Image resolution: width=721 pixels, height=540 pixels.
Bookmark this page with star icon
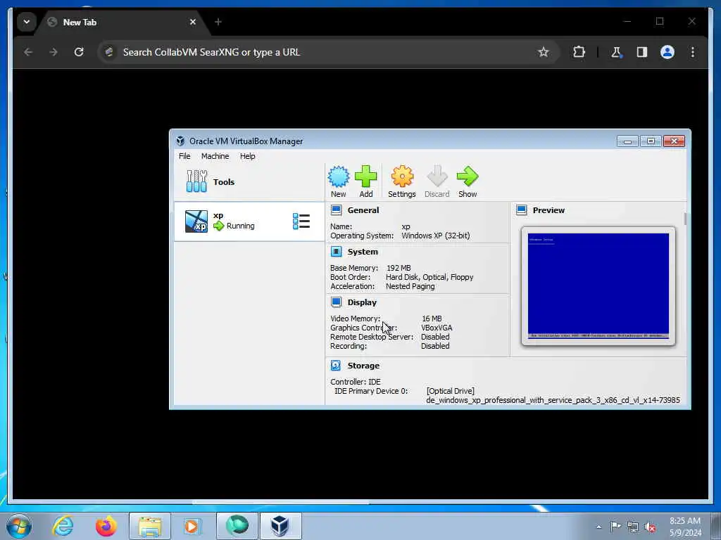pos(543,52)
